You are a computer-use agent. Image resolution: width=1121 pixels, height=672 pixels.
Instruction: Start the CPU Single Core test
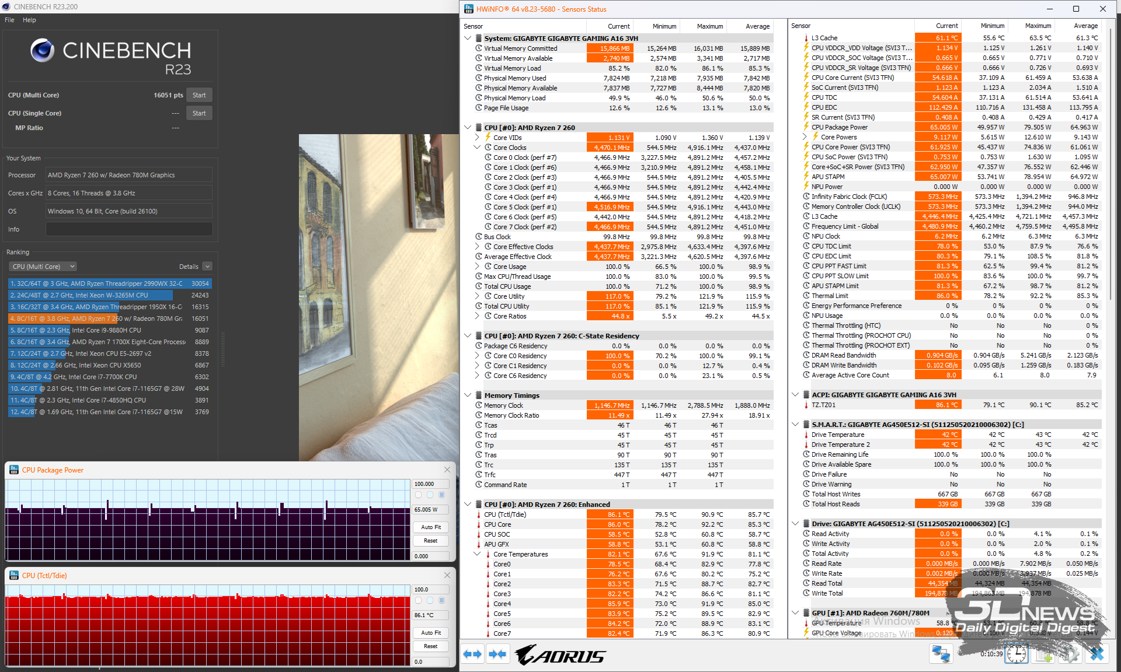(x=199, y=113)
